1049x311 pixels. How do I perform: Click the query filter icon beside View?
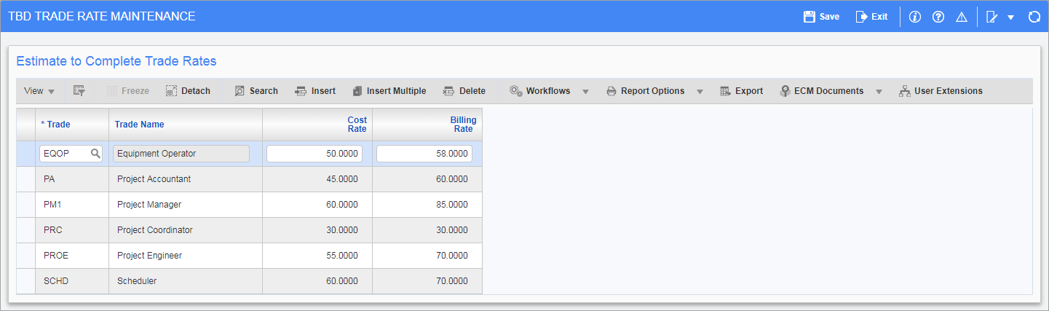tap(79, 91)
